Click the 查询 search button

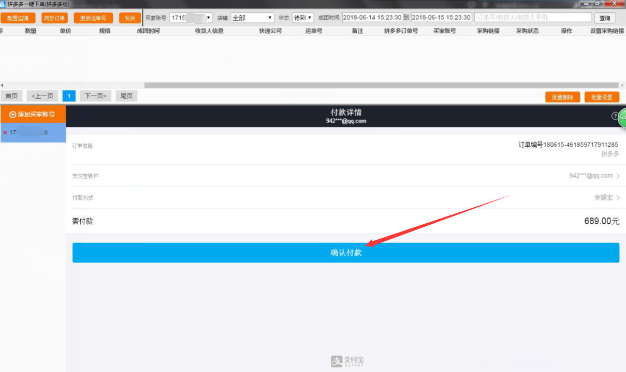[605, 18]
